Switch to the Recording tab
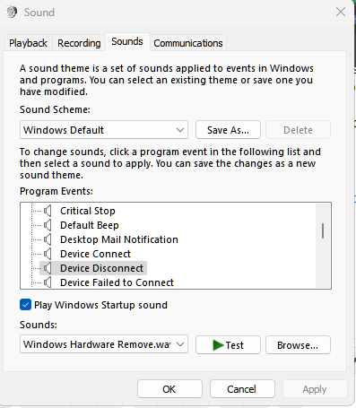Viewport: 356px width, 408px height. (79, 43)
